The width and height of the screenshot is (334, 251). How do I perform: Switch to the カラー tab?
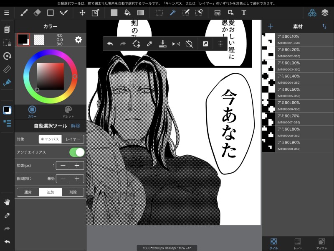(x=32, y=112)
